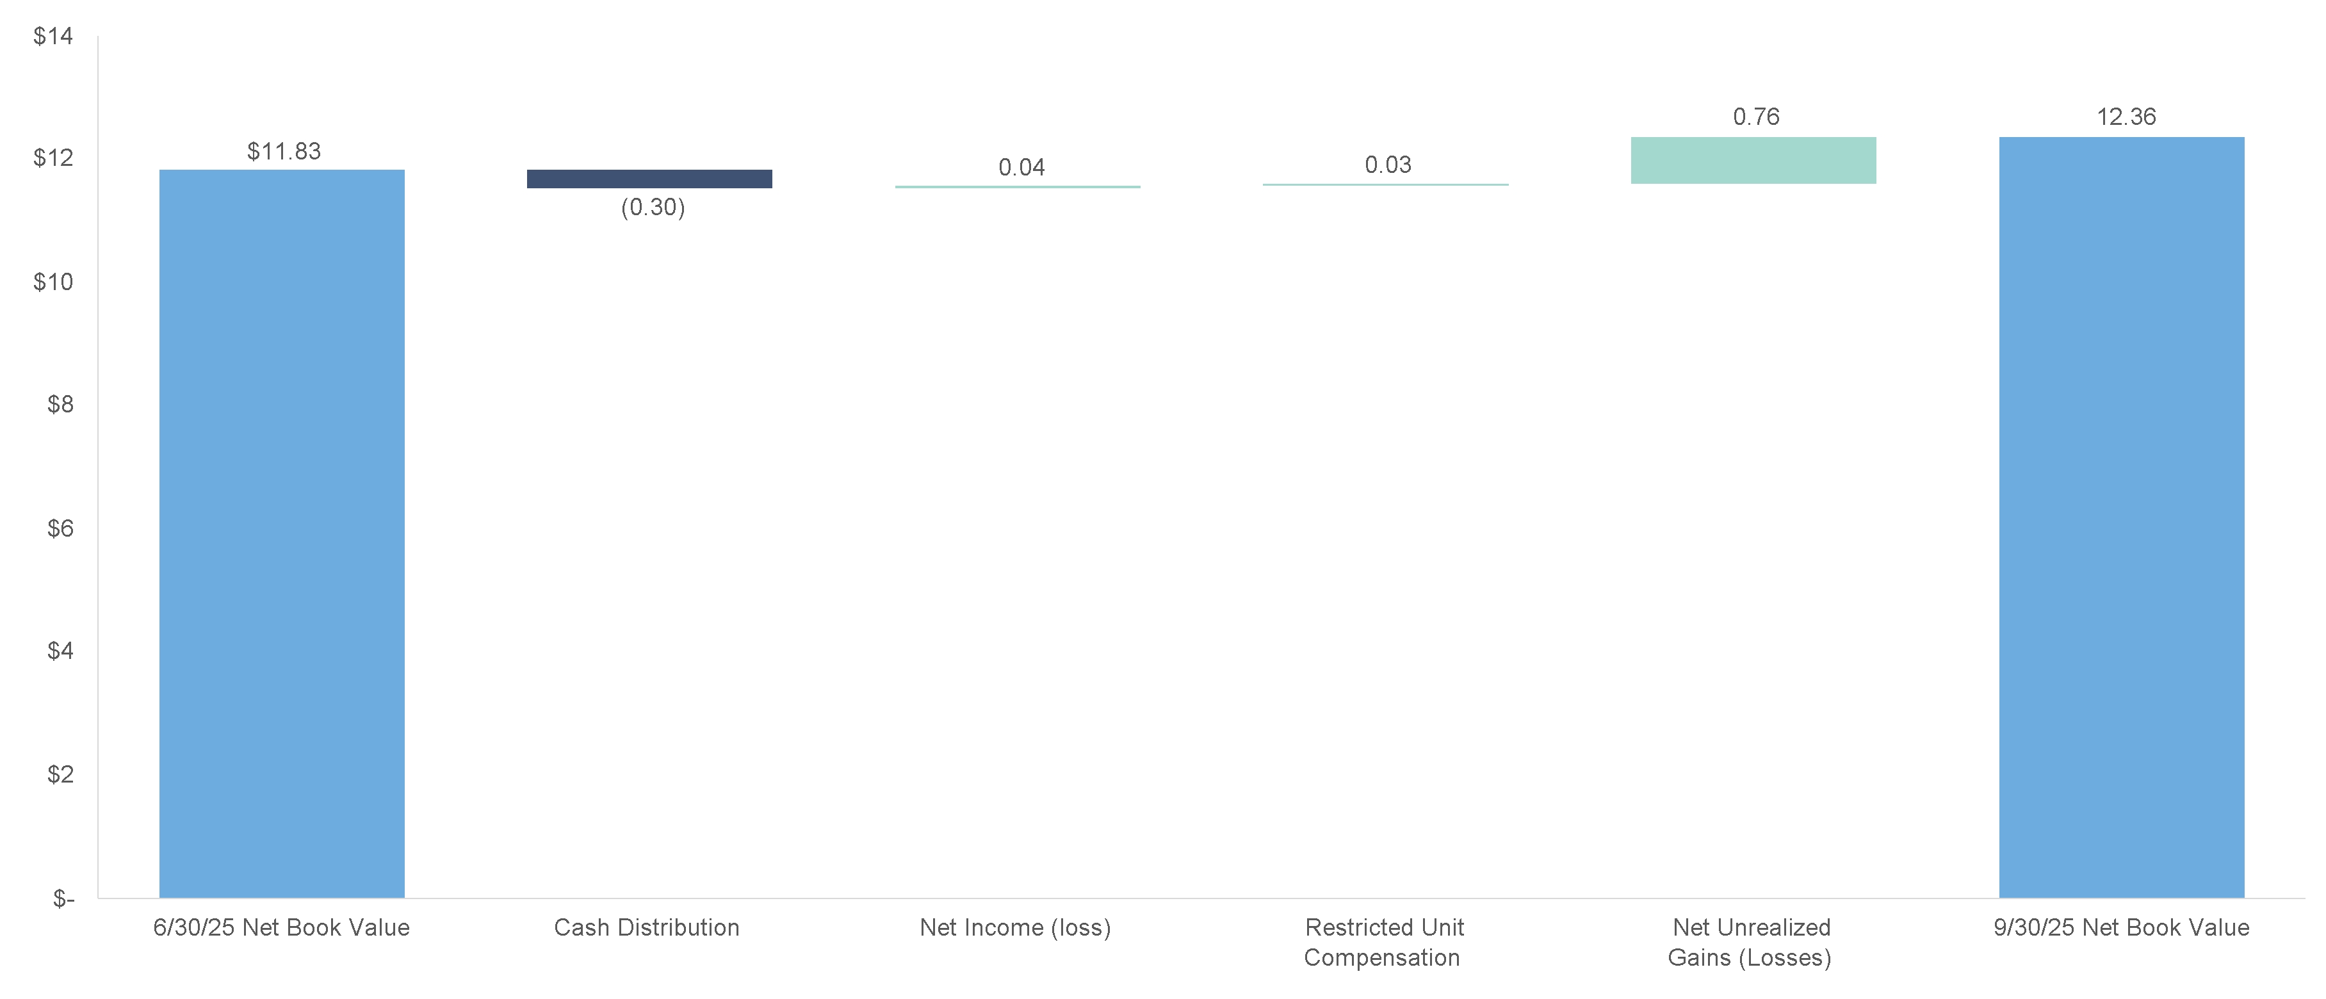Select the thin Restricted Unit Compensation bar
Viewport: 2326px width, 999px height.
tap(1385, 184)
